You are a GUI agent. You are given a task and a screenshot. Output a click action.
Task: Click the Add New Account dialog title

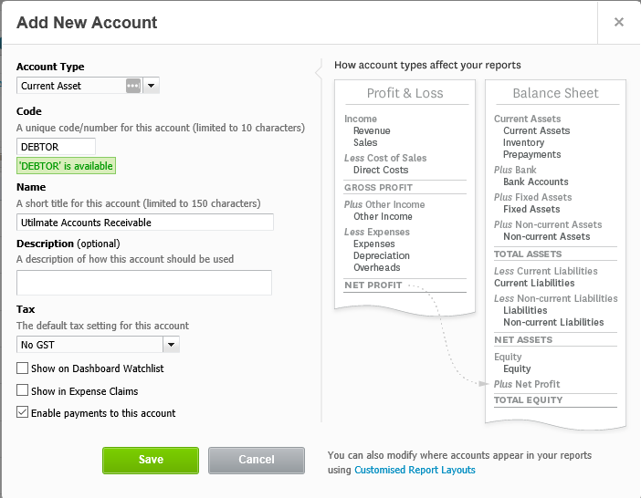87,23
